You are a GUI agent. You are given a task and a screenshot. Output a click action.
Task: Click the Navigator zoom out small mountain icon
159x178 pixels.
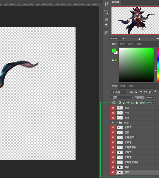click(x=123, y=39)
